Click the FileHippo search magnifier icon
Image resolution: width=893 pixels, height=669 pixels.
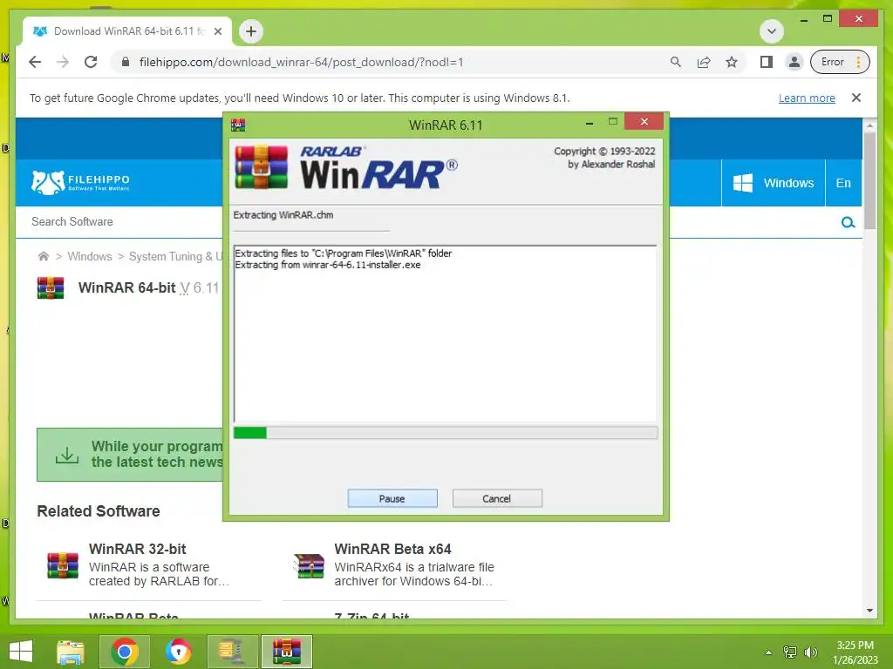[848, 222]
